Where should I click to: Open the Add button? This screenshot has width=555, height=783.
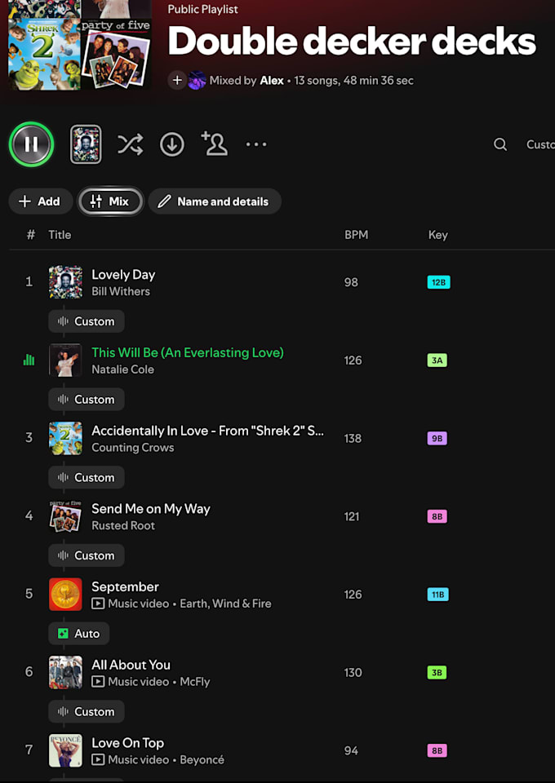pyautogui.click(x=41, y=201)
